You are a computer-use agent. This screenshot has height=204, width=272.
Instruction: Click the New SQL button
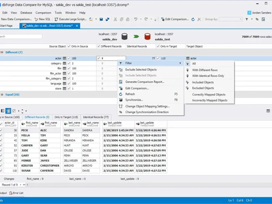42,19
